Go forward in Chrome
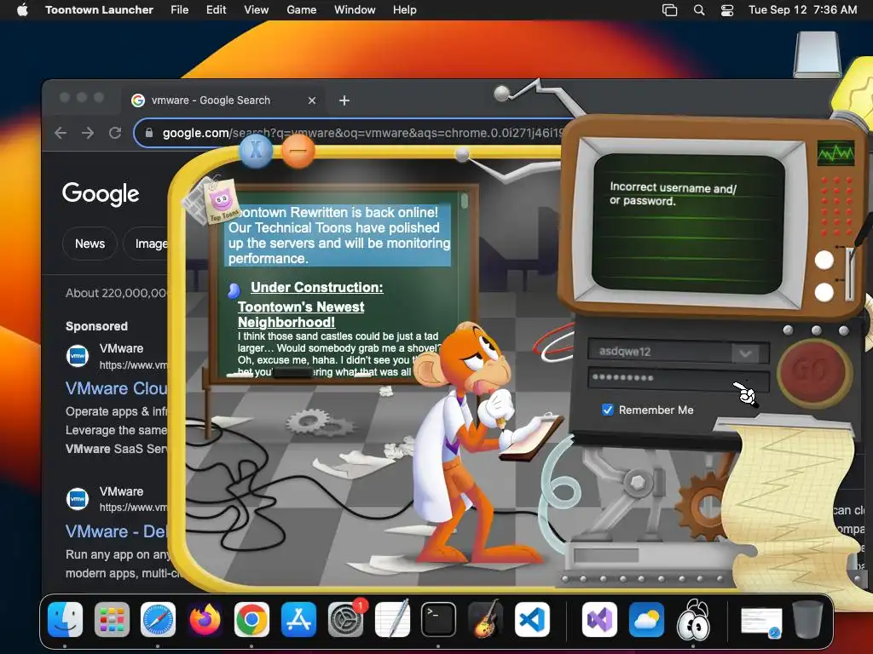This screenshot has width=873, height=654. (x=88, y=133)
